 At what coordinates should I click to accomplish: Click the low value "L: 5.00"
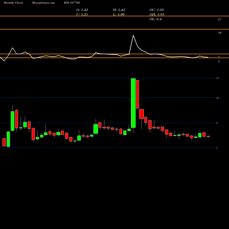(119, 15)
